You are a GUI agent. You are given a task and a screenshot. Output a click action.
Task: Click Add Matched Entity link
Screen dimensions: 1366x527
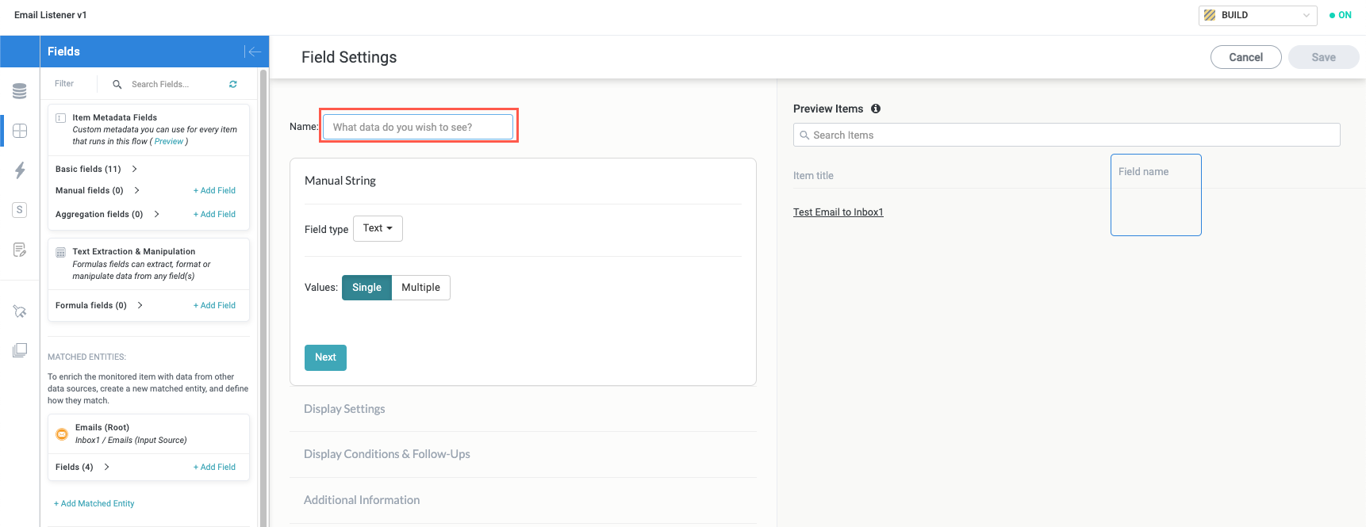click(94, 503)
